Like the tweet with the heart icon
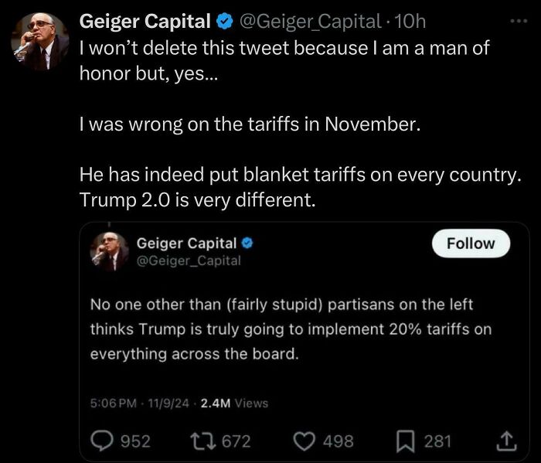Viewport: 541px width, 463px height. (x=305, y=441)
